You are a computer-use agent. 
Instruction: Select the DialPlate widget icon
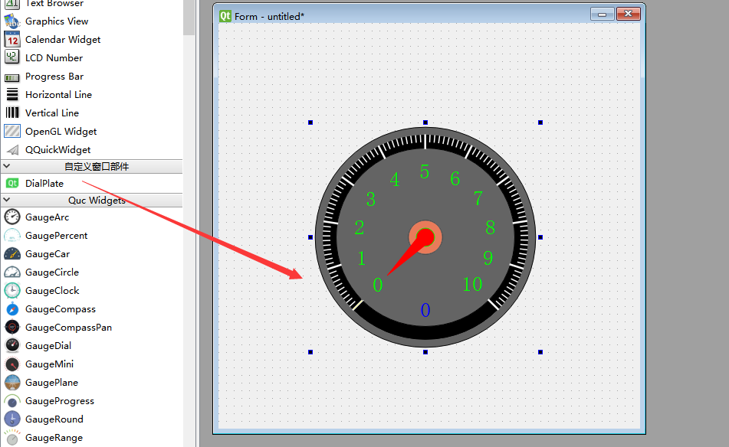pyautogui.click(x=13, y=183)
